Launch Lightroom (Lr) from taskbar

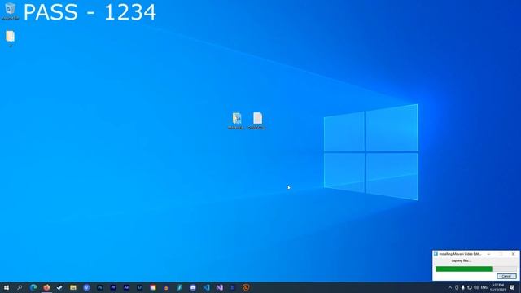point(139,287)
